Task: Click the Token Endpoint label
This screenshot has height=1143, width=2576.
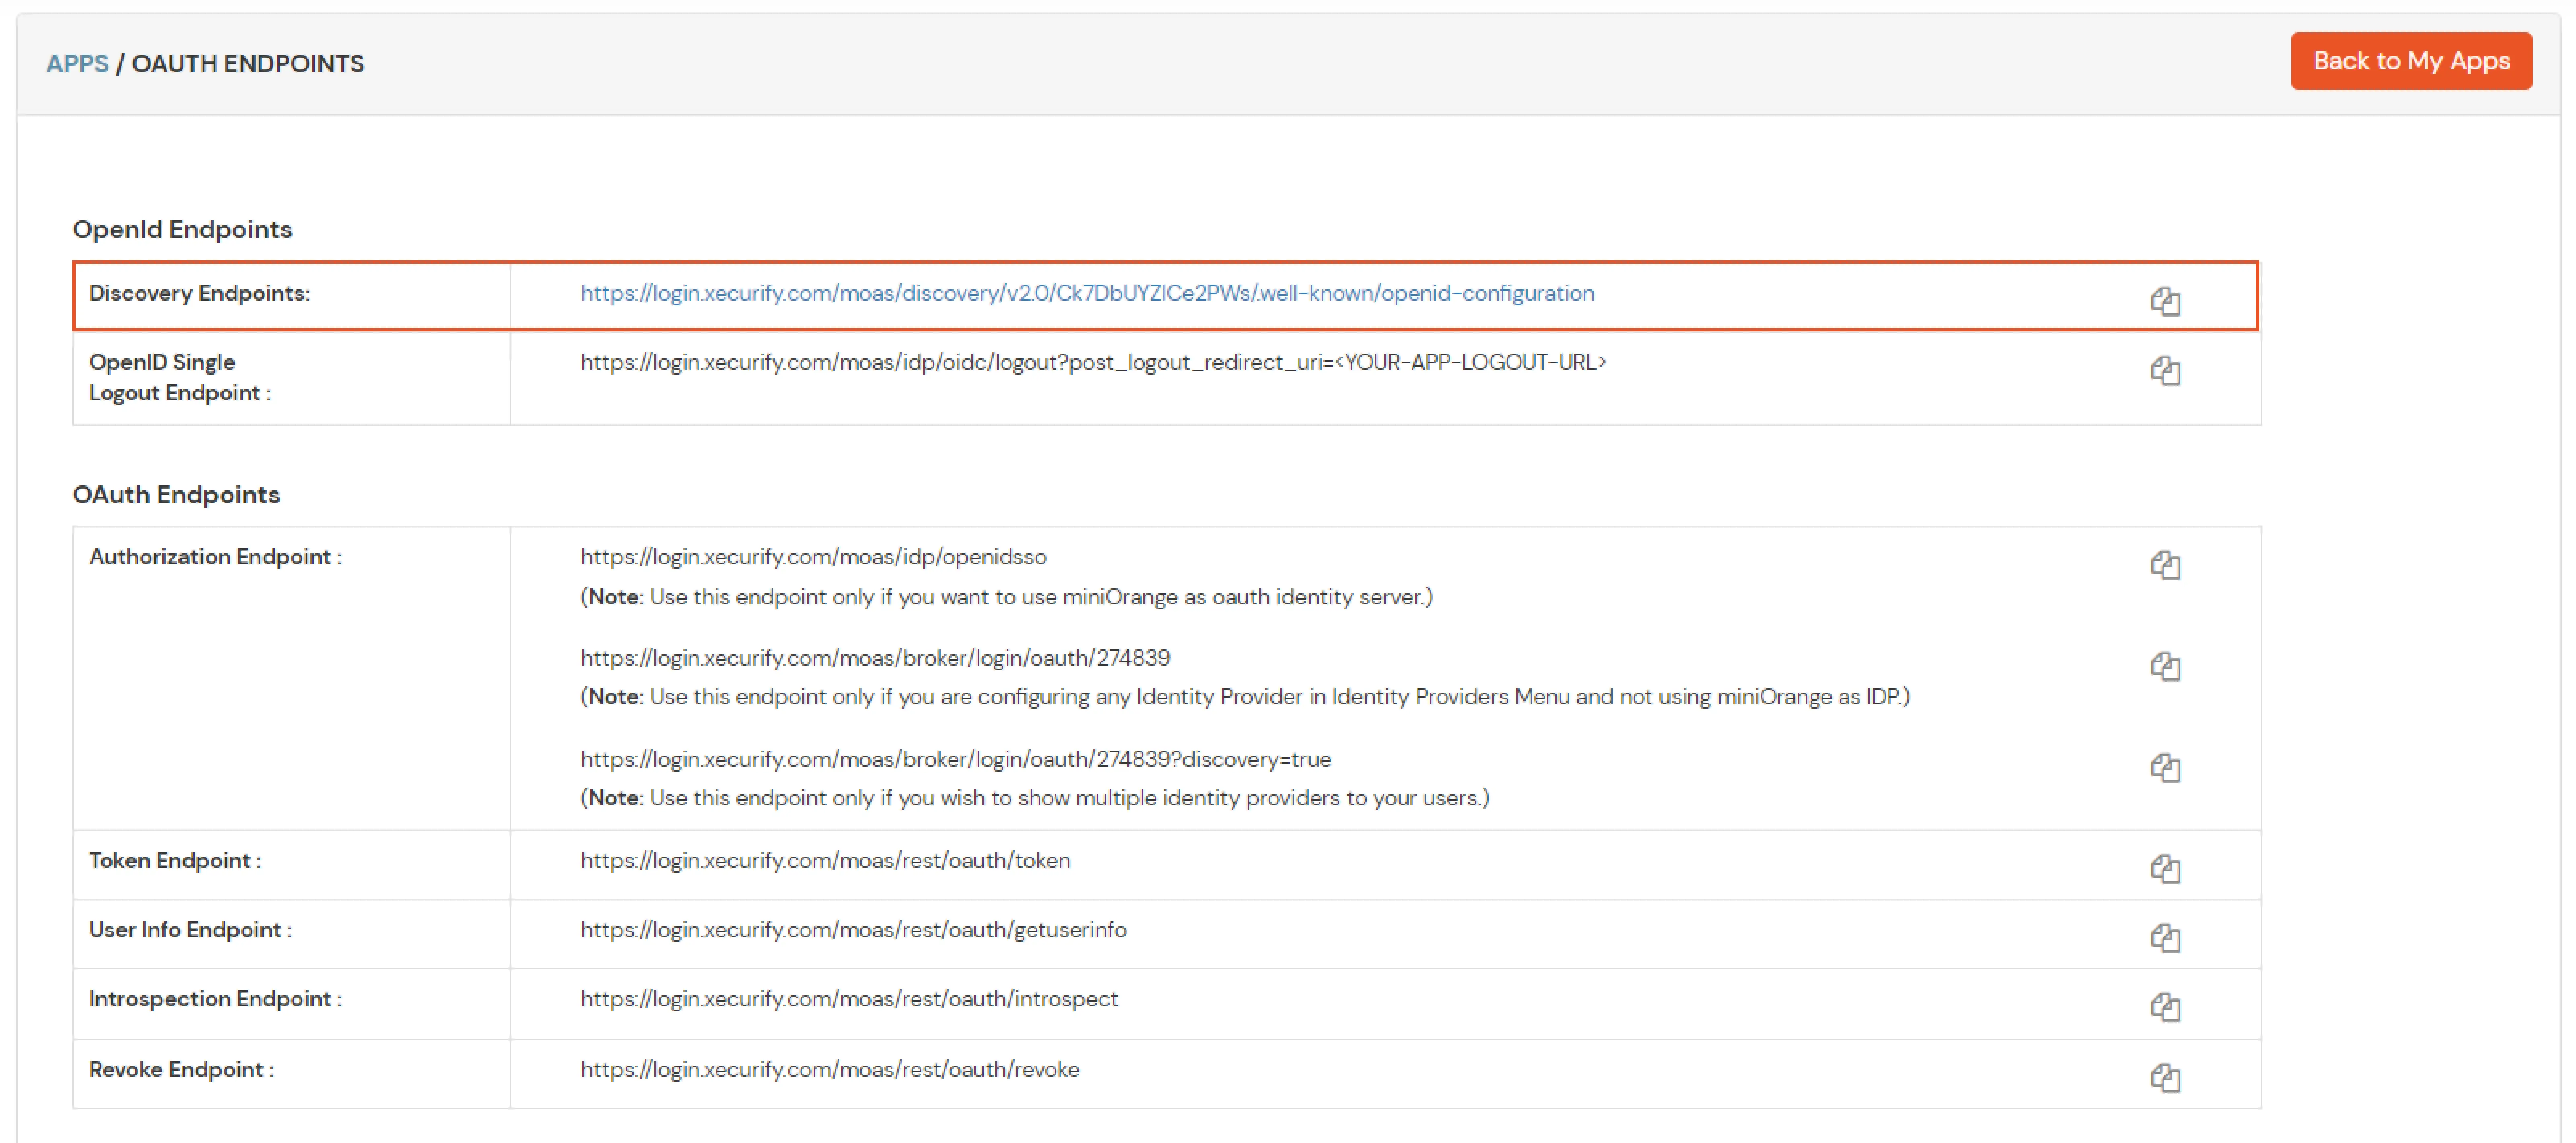Action: point(175,861)
